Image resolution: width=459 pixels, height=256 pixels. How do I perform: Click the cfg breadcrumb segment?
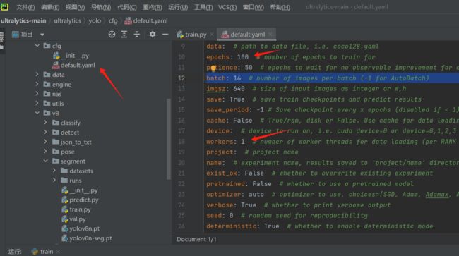[113, 20]
